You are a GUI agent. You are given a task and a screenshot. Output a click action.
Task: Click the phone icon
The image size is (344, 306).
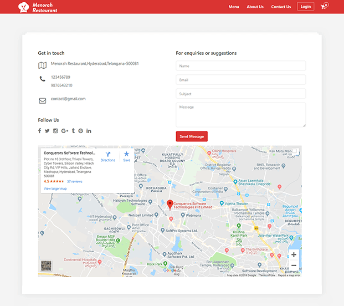pos(42,79)
